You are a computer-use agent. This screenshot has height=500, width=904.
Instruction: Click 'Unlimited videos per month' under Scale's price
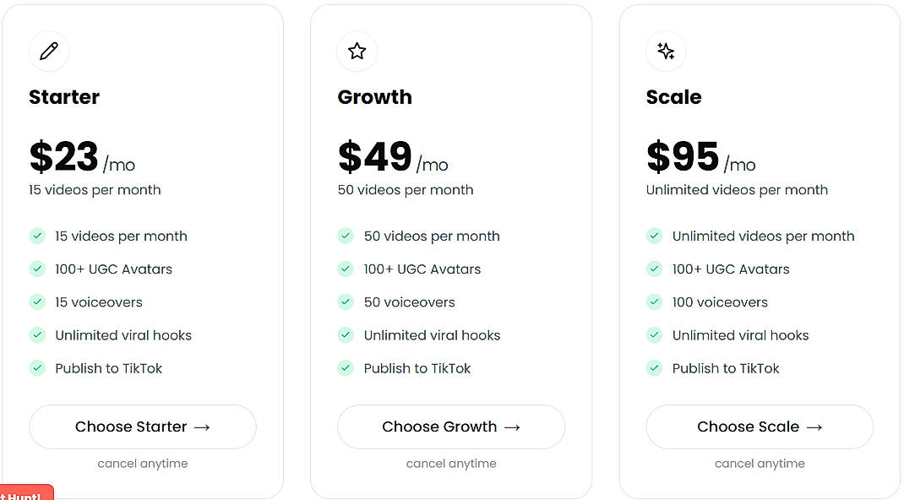tap(736, 190)
